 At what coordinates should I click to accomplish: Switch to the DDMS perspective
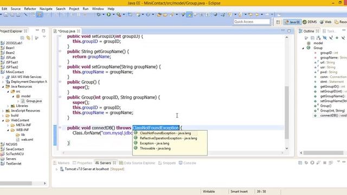pos(310,22)
